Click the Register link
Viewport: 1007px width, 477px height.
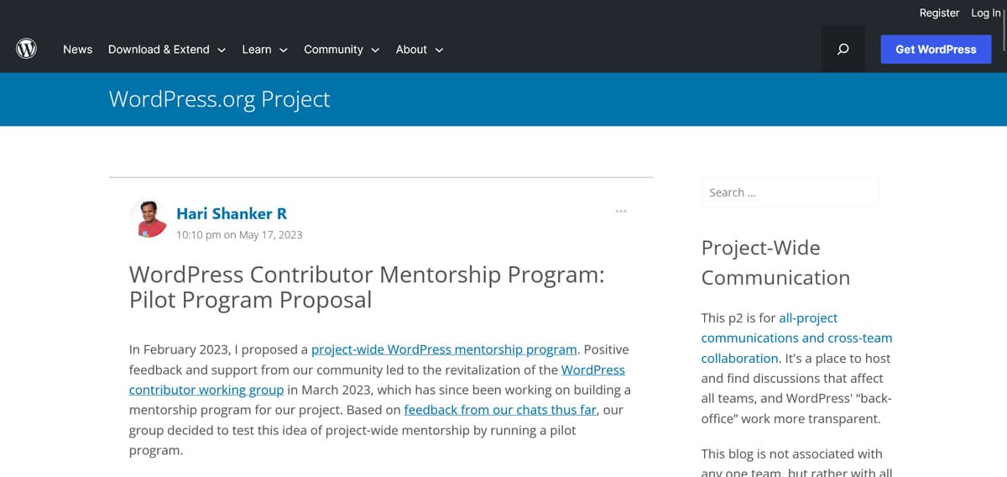click(939, 13)
